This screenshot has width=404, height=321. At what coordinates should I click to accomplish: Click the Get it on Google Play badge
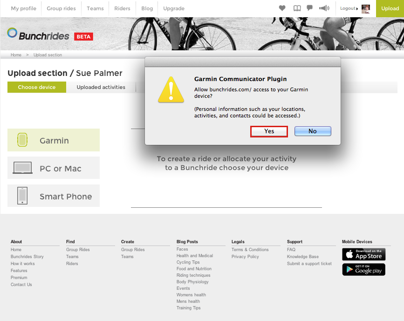363,269
